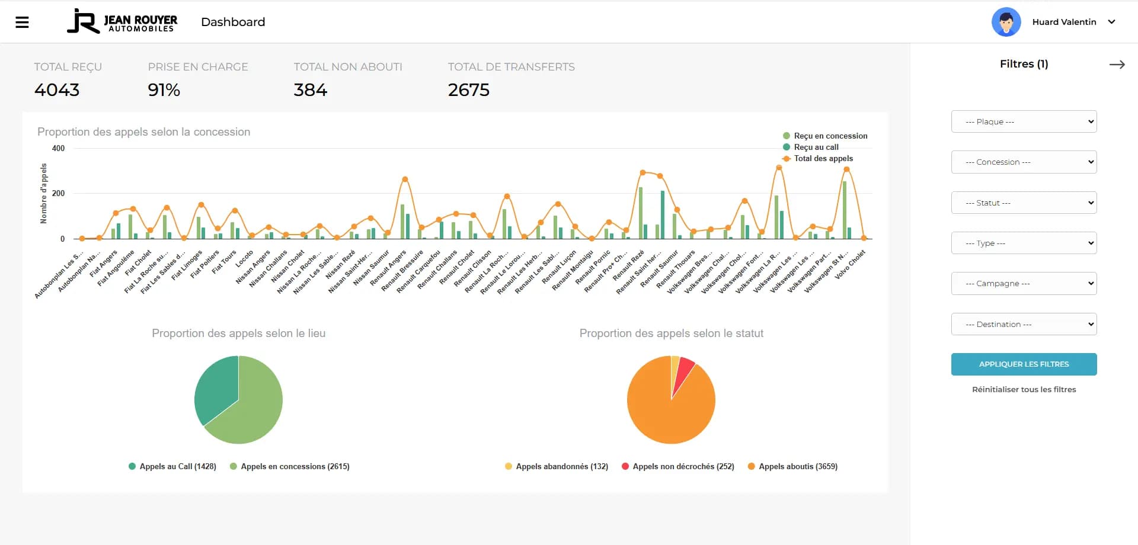Expand the Statut filter dropdown
The image size is (1138, 545).
1024,203
